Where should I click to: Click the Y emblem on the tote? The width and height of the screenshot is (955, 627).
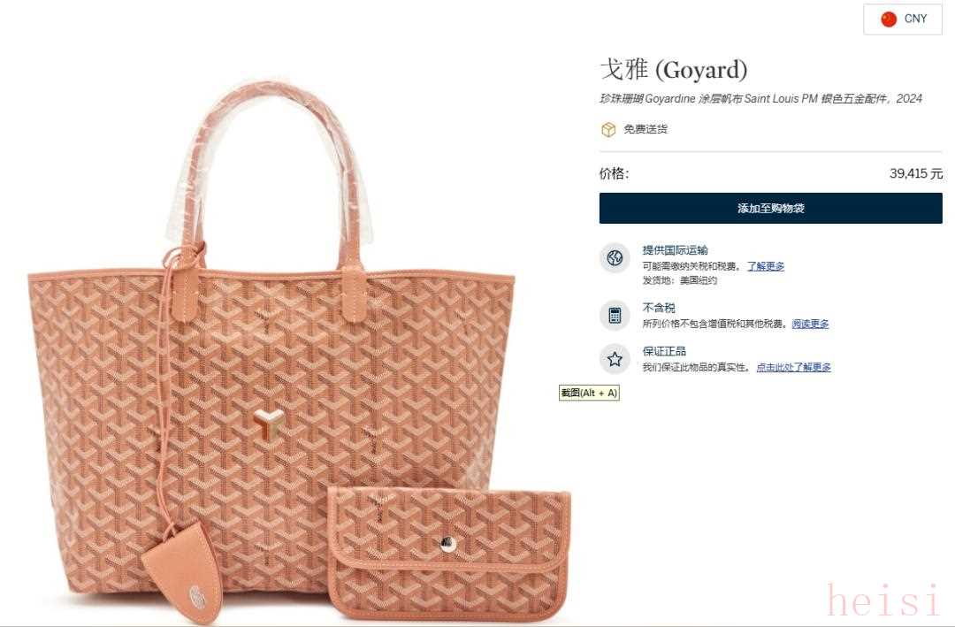point(268,423)
